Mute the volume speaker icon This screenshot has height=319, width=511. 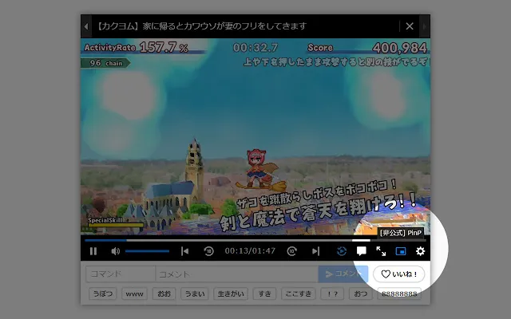coord(115,251)
